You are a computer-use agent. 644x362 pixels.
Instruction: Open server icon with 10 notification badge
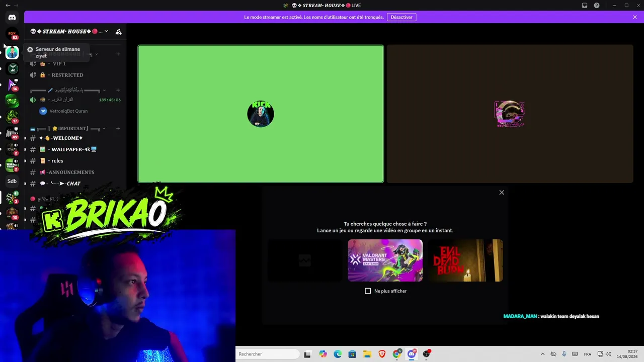[x=12, y=213]
